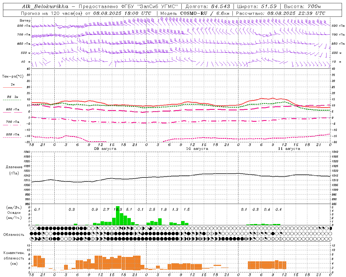Click the 1.5 precipitation amount value
This screenshot has width=346, height=277.
click(187, 209)
